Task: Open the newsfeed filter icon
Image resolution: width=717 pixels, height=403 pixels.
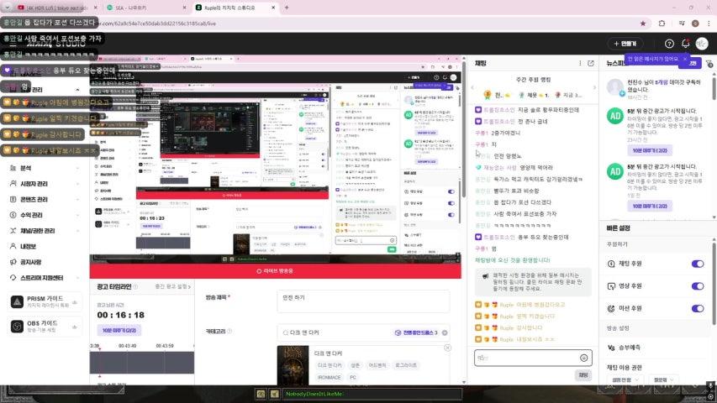Action: click(x=709, y=64)
